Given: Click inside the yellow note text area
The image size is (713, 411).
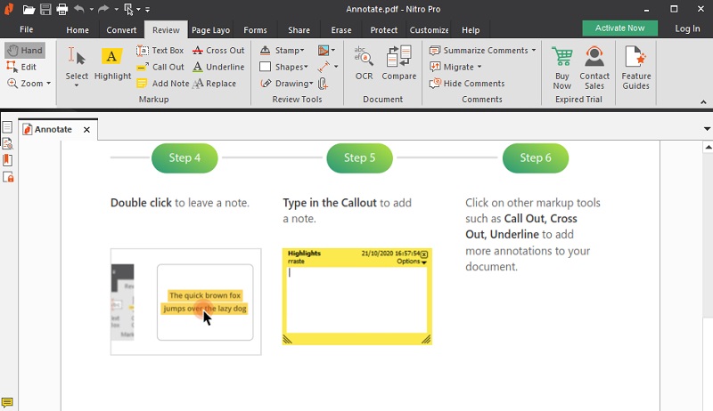Looking at the screenshot, I should pos(357,300).
